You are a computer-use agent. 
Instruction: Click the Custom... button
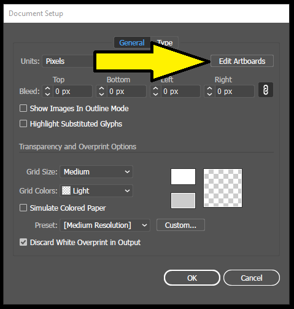180,225
